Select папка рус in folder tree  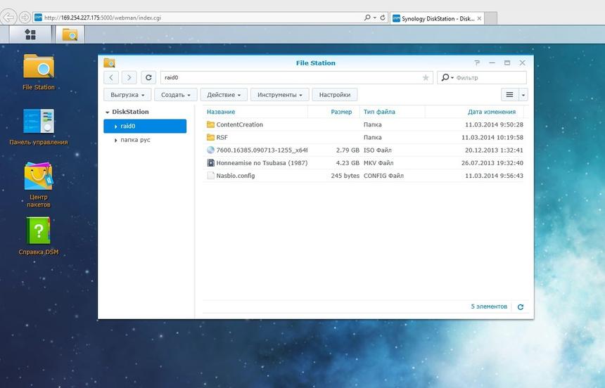tap(136, 140)
